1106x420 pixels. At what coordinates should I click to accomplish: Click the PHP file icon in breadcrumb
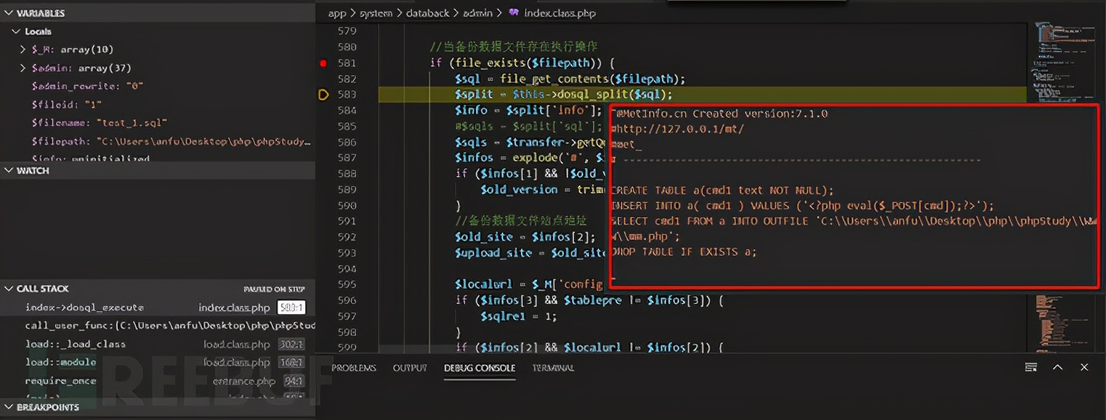(x=514, y=13)
